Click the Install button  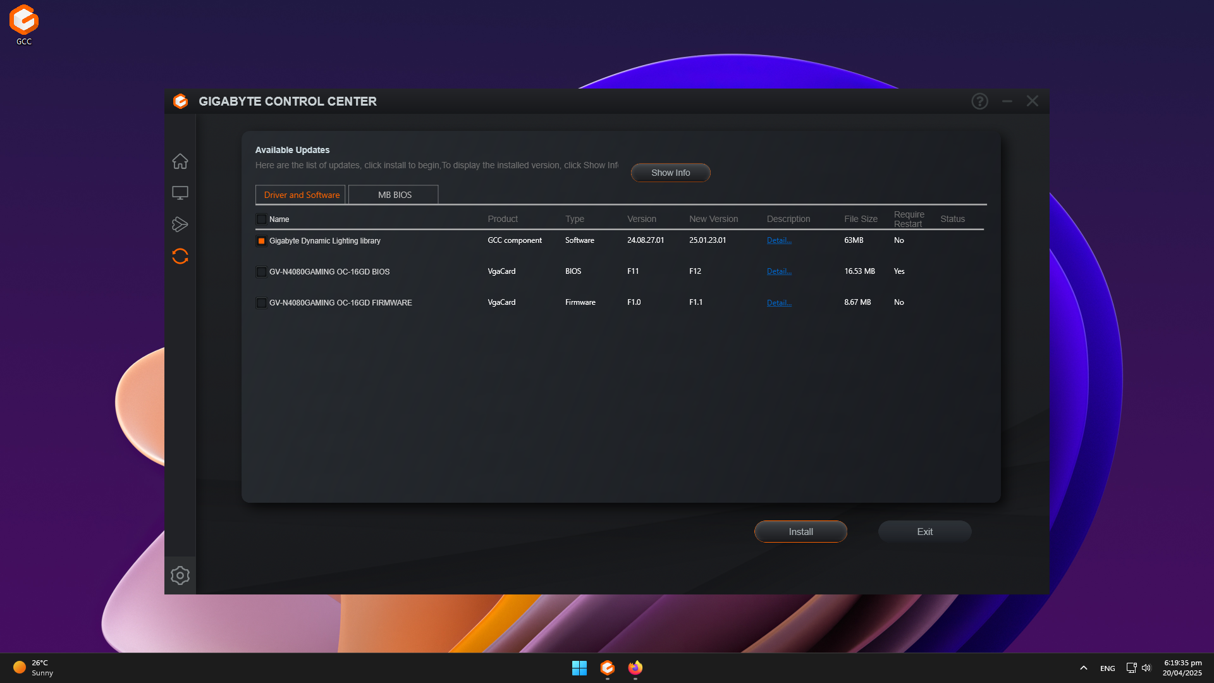(800, 532)
